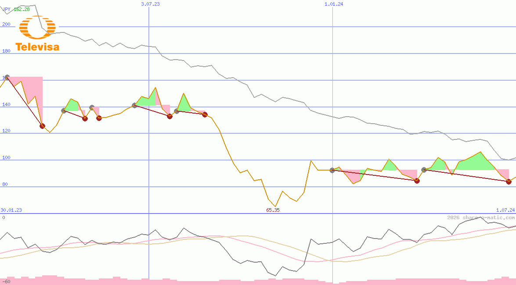Viewport: 516px width, 285px height.
Task: Select the 1.07.24 end date label
Action: pos(505,210)
